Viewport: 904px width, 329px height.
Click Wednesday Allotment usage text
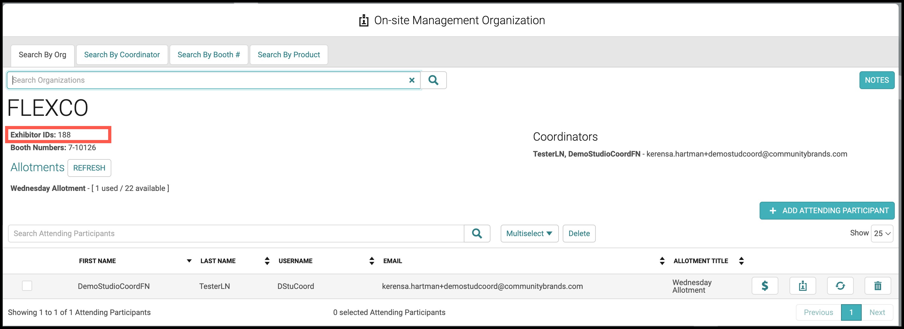(x=90, y=188)
